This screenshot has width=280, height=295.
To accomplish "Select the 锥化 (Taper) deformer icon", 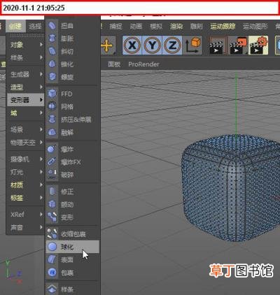I will [x=52, y=64].
